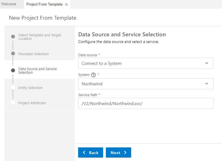Open the Data source dropdown

146,63
